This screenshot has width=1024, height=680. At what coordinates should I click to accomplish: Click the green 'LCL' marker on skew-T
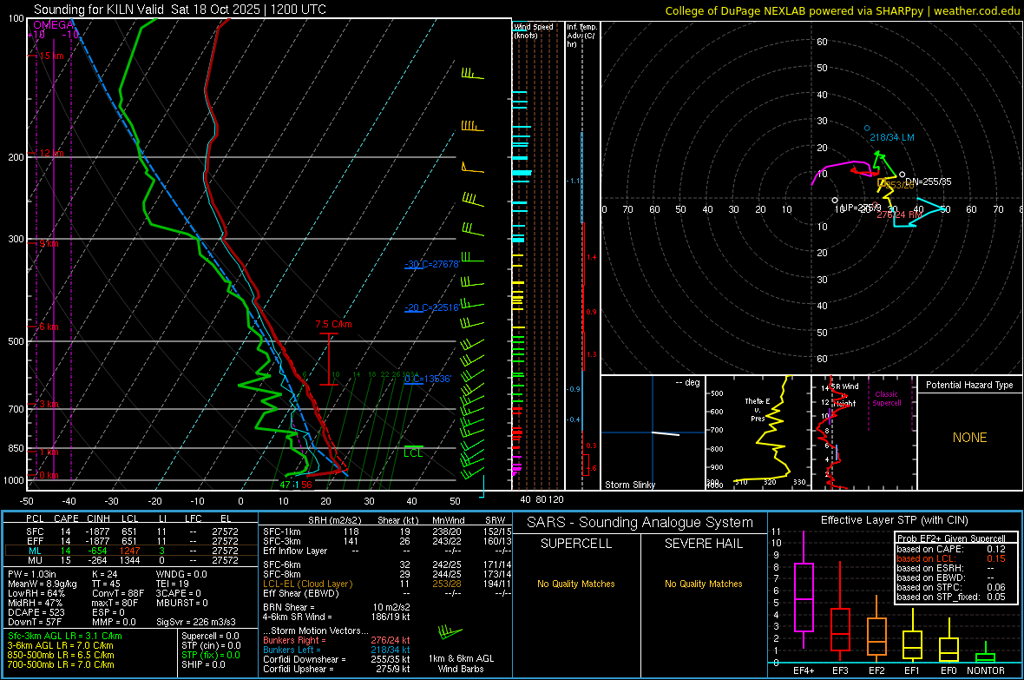click(413, 452)
